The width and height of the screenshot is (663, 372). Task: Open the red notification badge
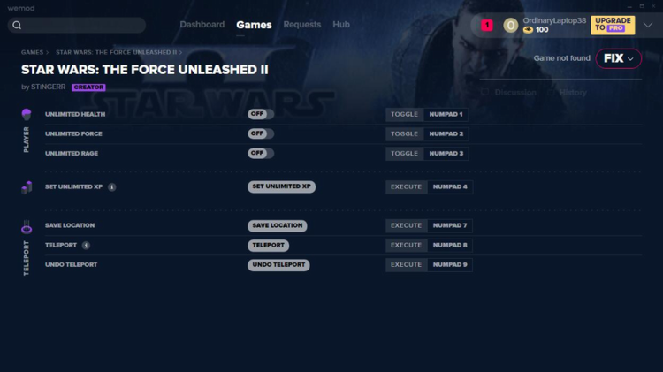click(x=486, y=26)
